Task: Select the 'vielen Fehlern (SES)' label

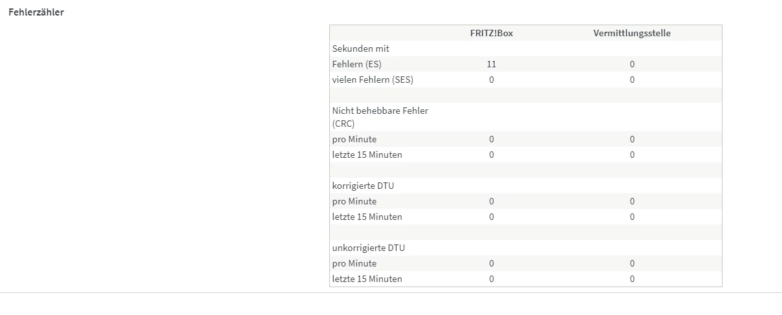Action: (373, 80)
